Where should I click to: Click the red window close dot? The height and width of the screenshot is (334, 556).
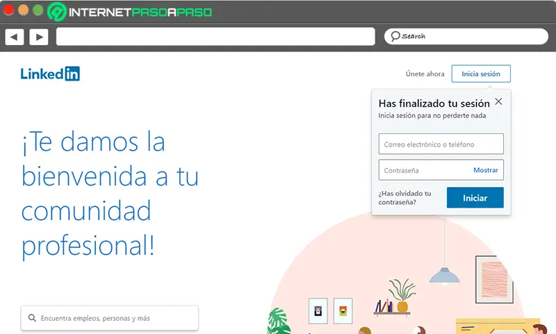[x=8, y=10]
